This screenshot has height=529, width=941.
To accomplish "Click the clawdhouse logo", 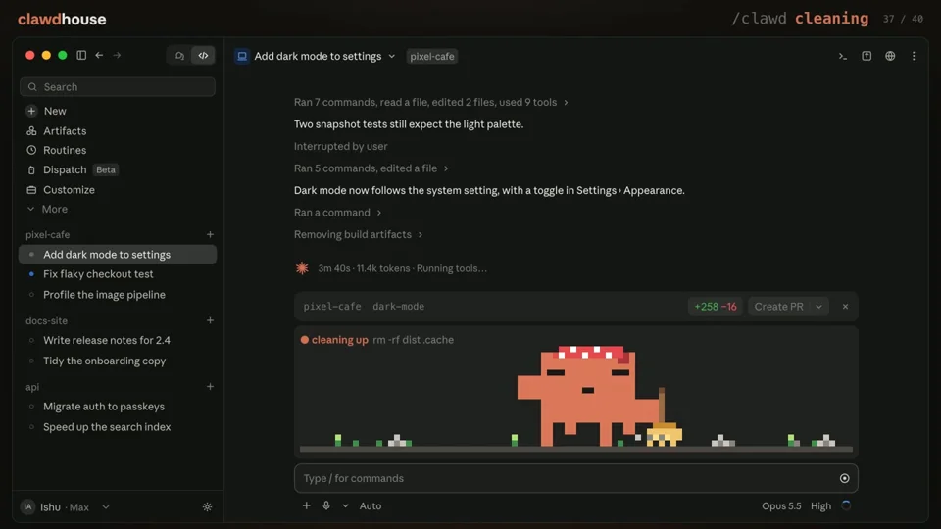I will pyautogui.click(x=62, y=20).
